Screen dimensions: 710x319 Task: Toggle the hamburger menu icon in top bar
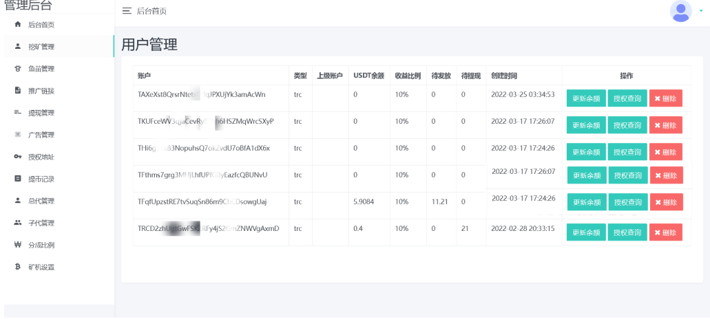(127, 11)
